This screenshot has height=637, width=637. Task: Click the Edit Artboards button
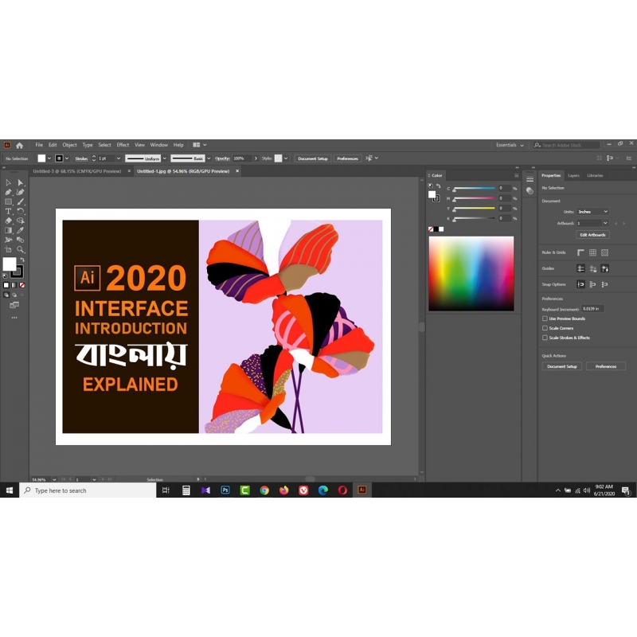click(592, 235)
